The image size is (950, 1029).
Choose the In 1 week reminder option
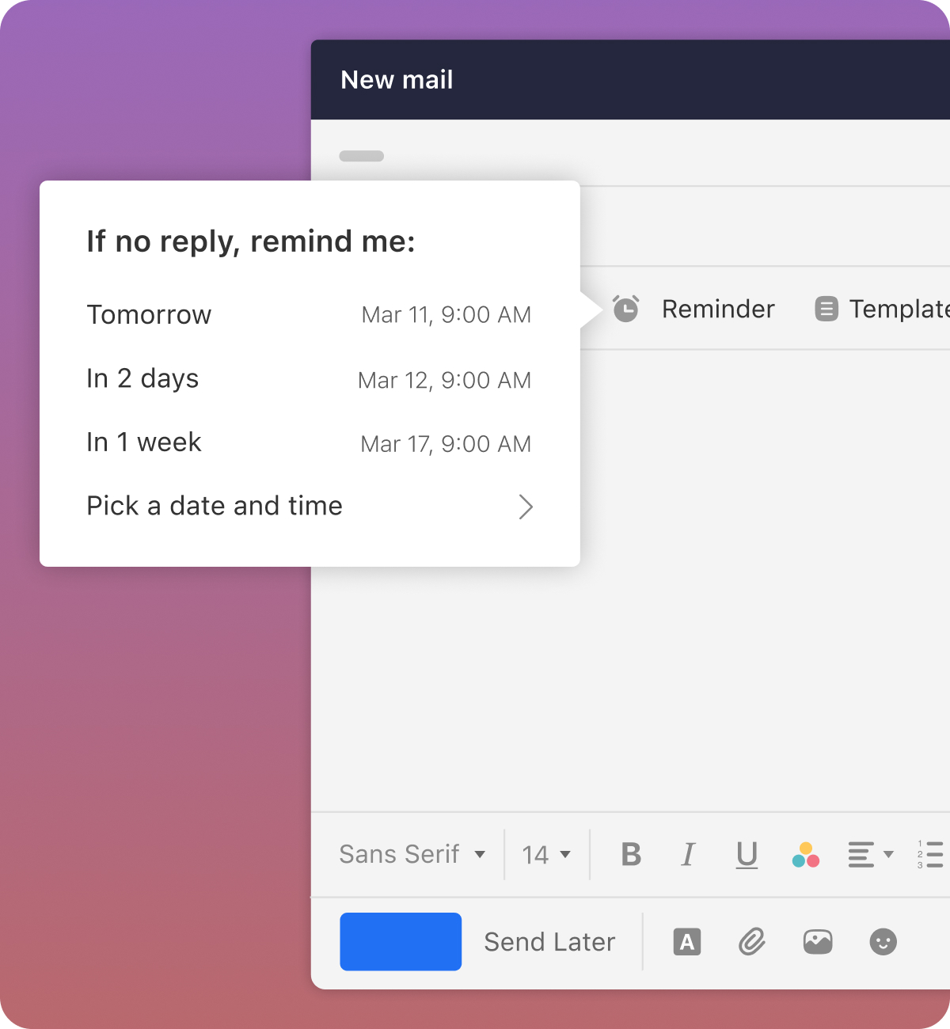(309, 442)
